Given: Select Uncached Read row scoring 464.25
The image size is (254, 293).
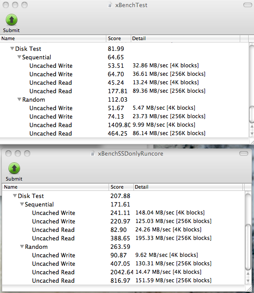Looking at the screenshot, I should 124,133.
